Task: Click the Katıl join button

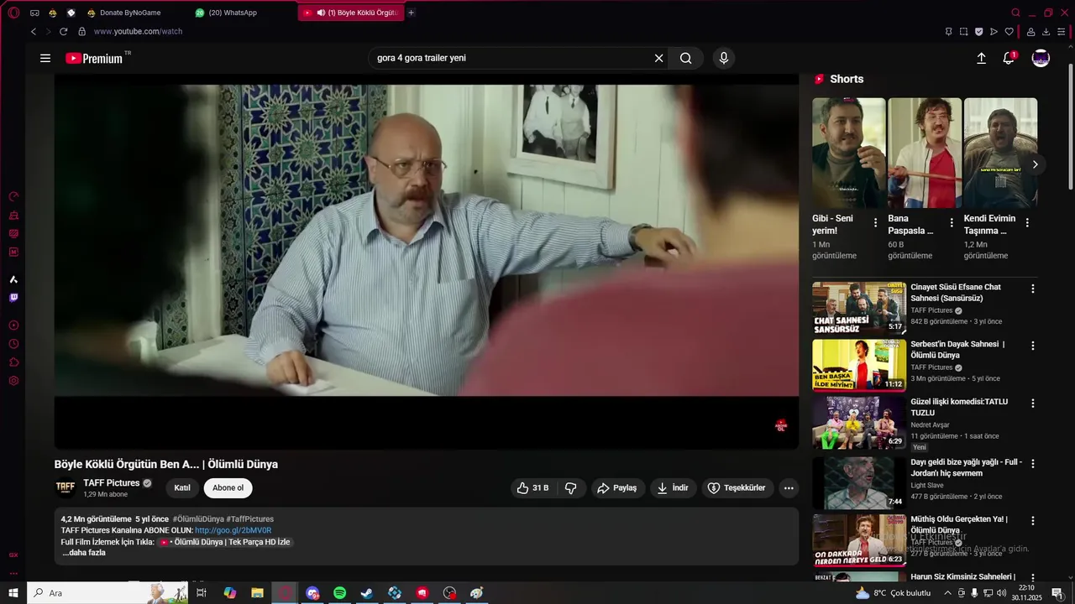Action: [182, 487]
